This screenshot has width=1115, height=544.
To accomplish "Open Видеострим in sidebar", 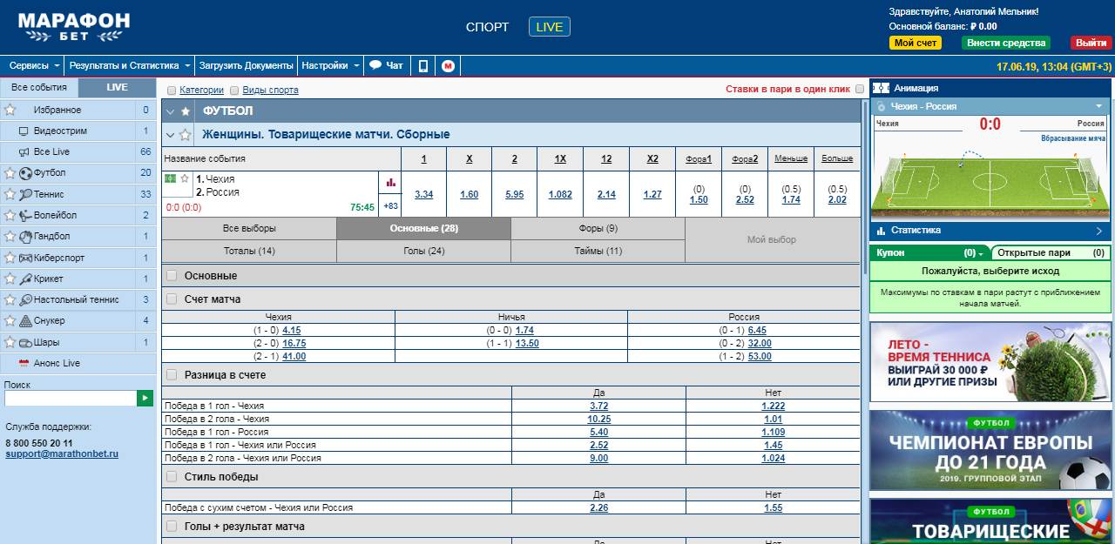I will (60, 131).
